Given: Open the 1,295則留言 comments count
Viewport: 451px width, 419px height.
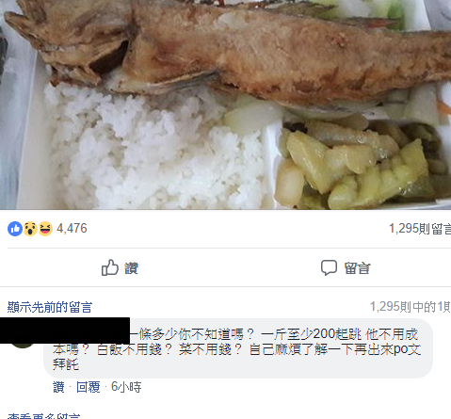Looking at the screenshot, I should click(x=420, y=229).
